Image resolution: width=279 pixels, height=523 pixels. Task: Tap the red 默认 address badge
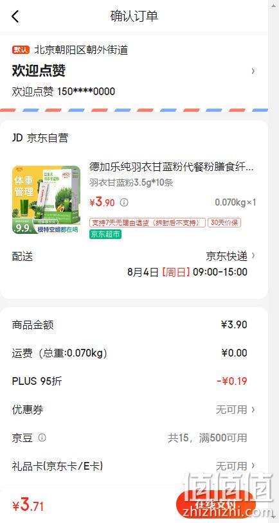[21, 50]
